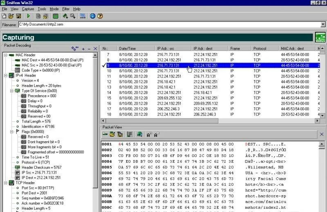This screenshot has height=212, width=327.
Task: Collapse the MAC Header tree node
Action: click(x=6, y=55)
